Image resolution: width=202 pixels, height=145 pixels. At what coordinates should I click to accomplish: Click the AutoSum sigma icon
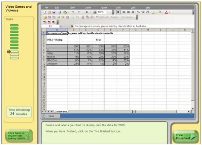pos(87,12)
